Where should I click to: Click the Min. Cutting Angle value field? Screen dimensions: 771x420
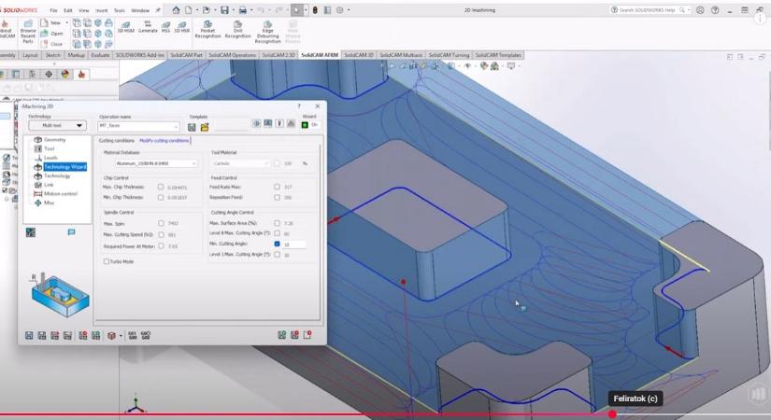(294, 245)
